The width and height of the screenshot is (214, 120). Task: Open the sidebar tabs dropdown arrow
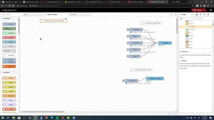coord(212,14)
